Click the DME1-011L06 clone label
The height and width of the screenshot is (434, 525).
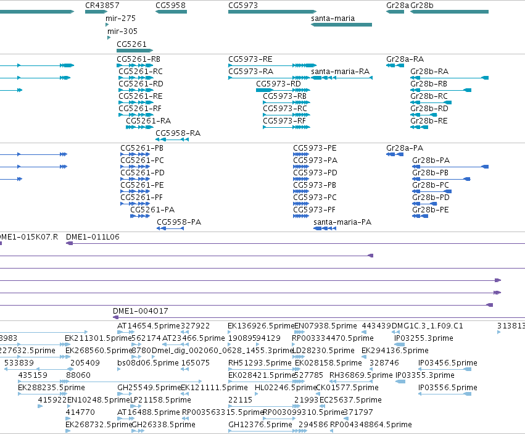coord(93,237)
